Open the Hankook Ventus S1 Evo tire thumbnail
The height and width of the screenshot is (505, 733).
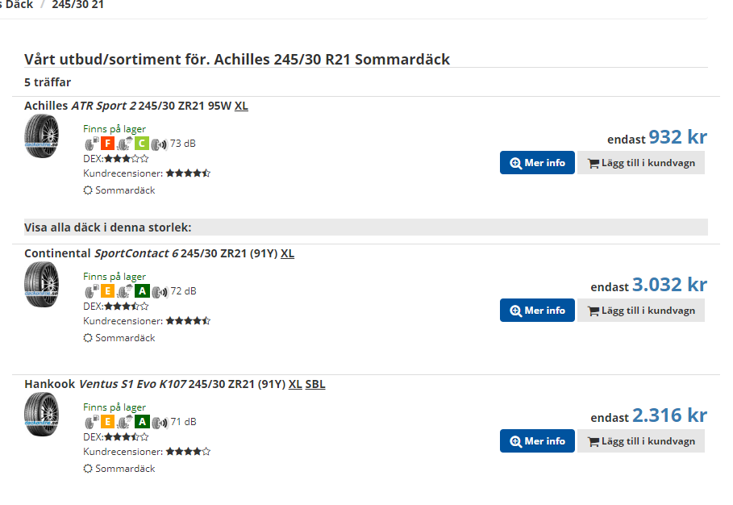[x=42, y=415]
